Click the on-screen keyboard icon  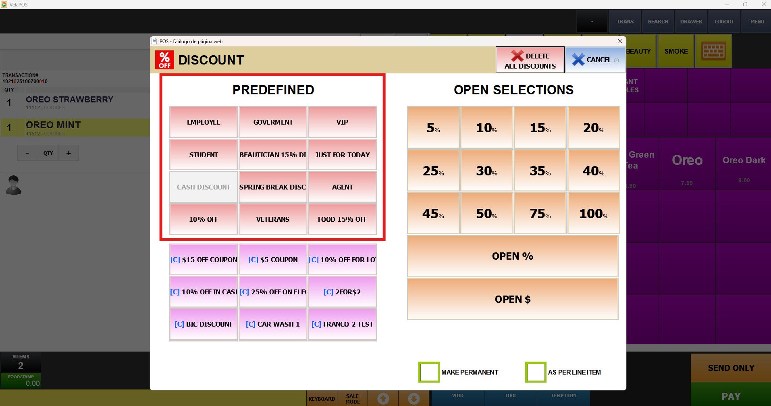713,51
